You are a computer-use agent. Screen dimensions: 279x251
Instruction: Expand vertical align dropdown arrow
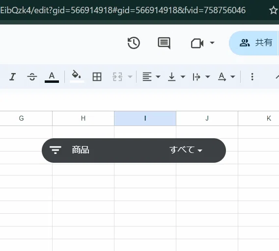tap(183, 77)
